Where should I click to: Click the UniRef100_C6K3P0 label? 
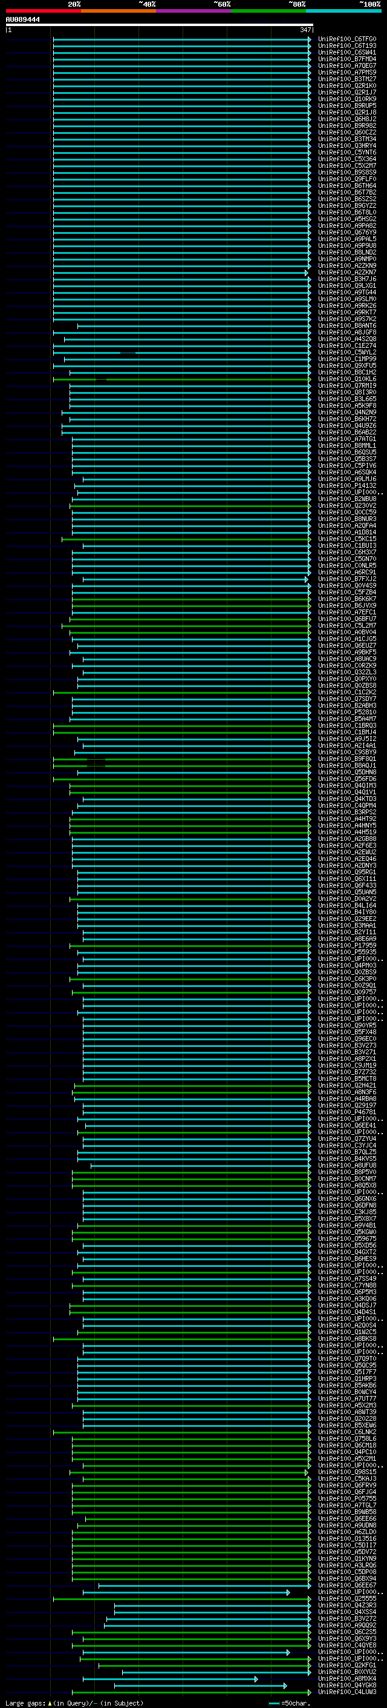(347, 979)
